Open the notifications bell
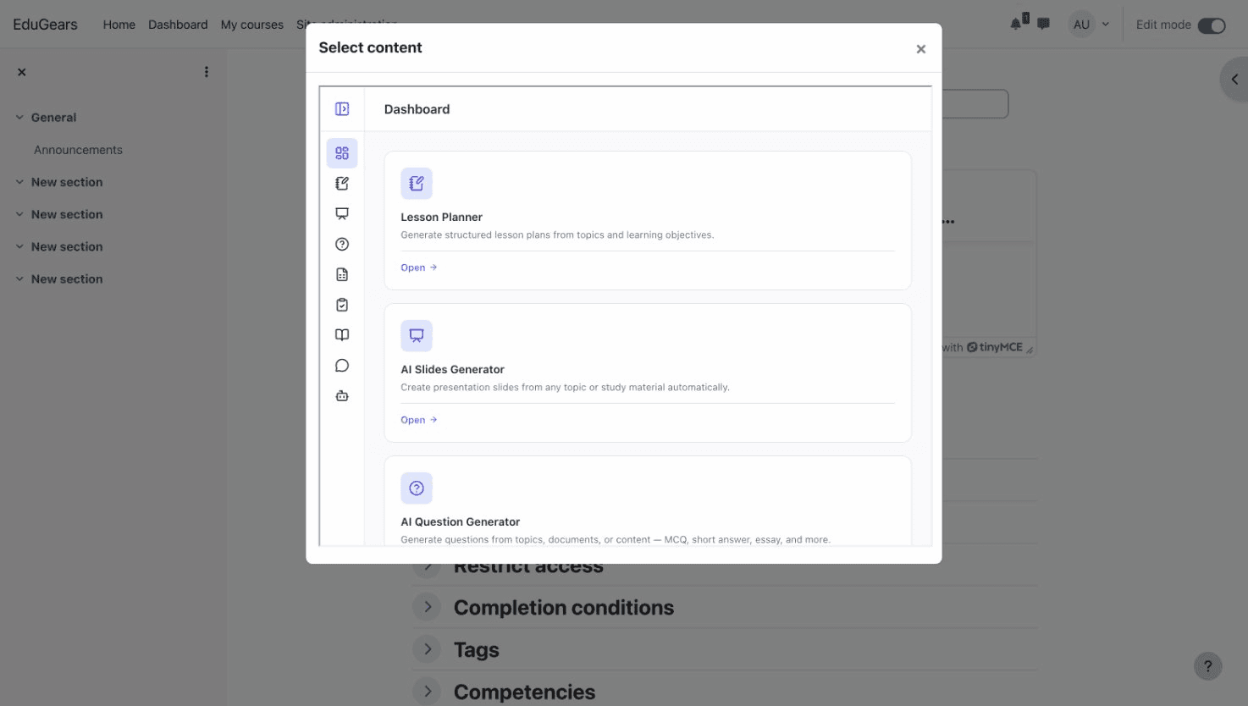Screen dimensions: 1248x706 [x=1015, y=24]
